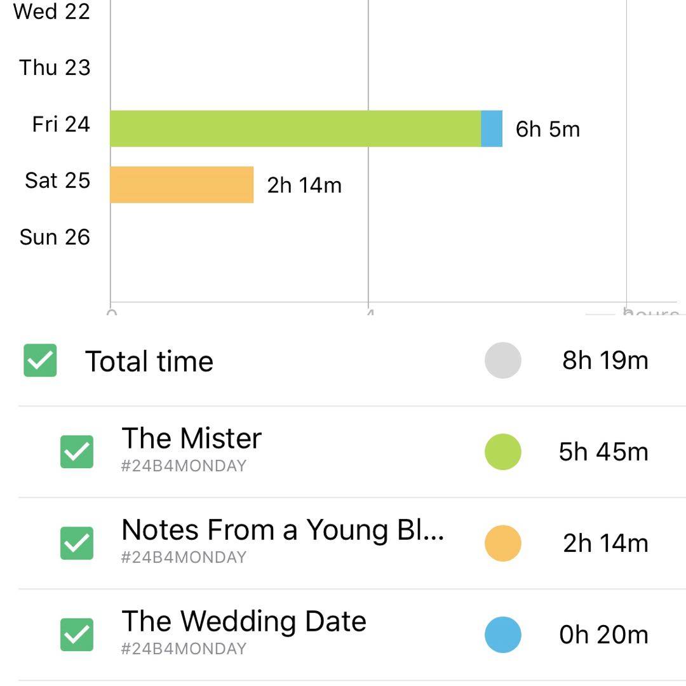Disable The Wedding Date checkbox
The image size is (686, 686).
click(x=76, y=635)
